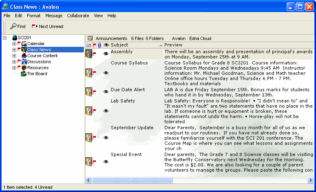316x192 pixels.
Task: Open the Collaborate menu
Action: point(78,16)
